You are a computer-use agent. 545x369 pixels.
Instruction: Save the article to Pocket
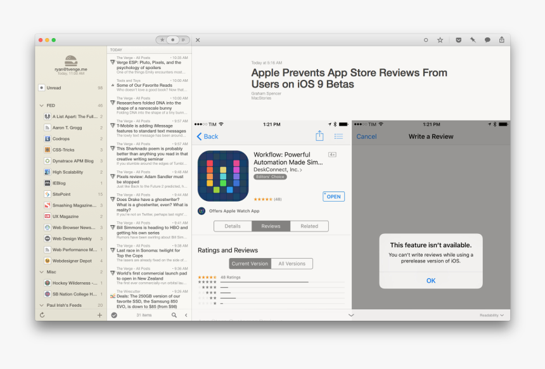tap(458, 40)
